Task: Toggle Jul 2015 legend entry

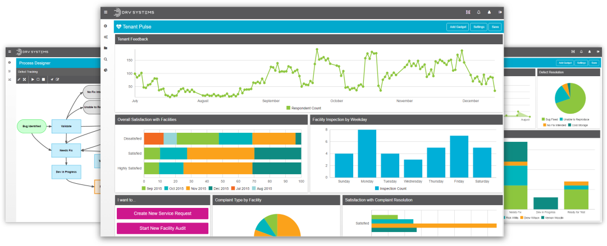Action: [x=240, y=188]
